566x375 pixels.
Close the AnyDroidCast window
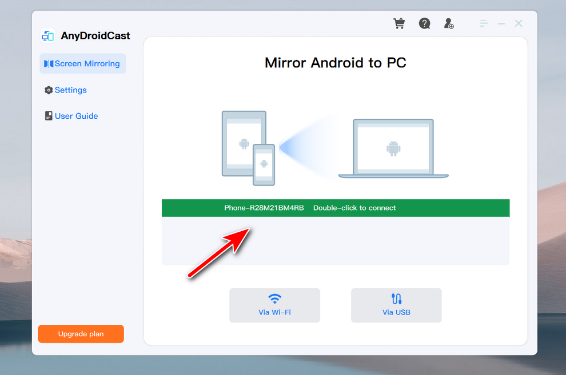[x=519, y=23]
